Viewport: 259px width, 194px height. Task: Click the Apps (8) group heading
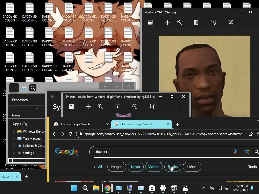pyautogui.click(x=20, y=124)
